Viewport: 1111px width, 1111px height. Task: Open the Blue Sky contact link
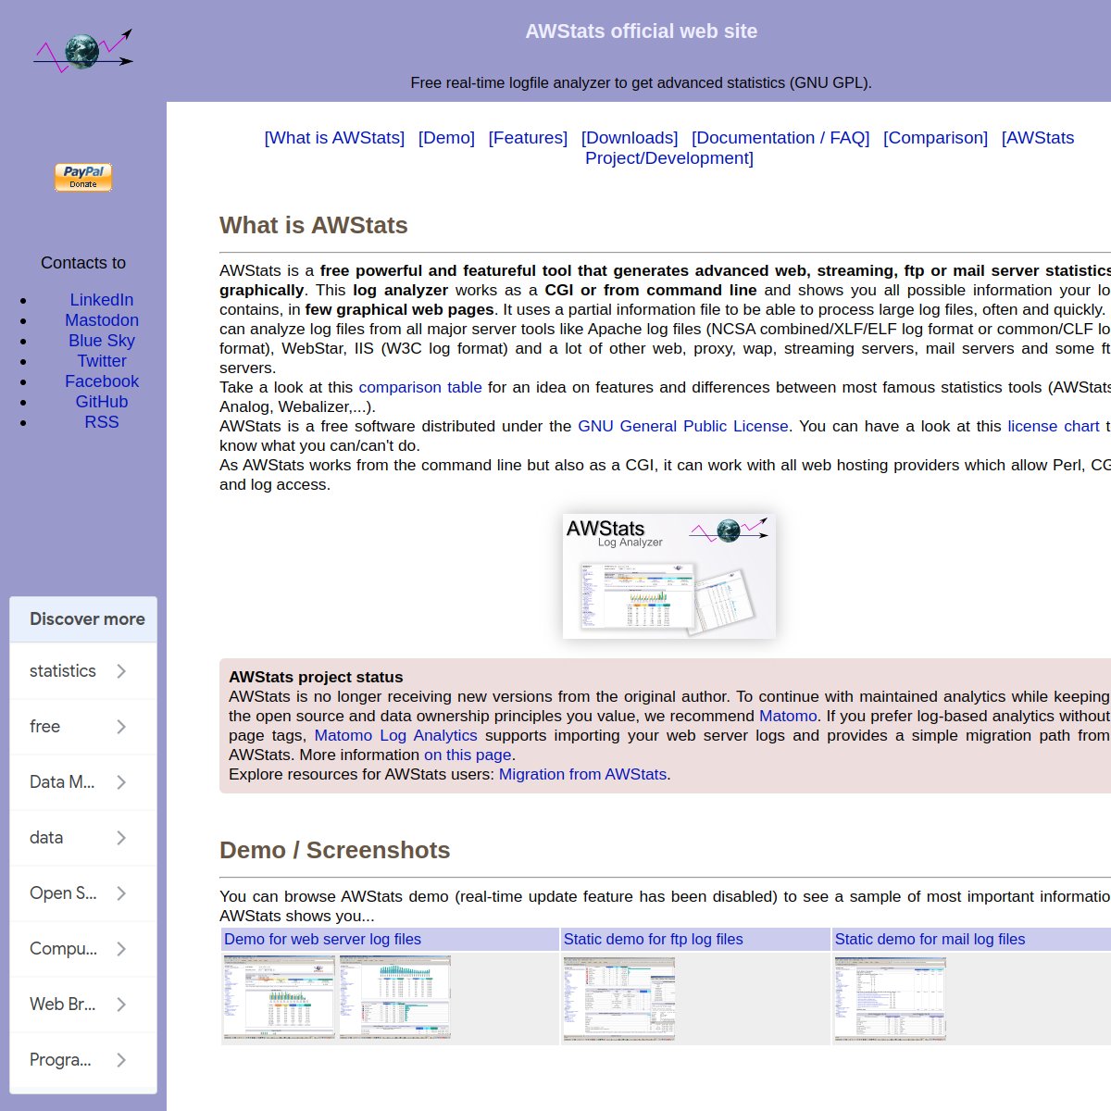coord(102,341)
